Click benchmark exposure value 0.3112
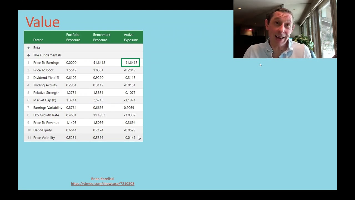The width and height of the screenshot is (355, 200). 98,85
